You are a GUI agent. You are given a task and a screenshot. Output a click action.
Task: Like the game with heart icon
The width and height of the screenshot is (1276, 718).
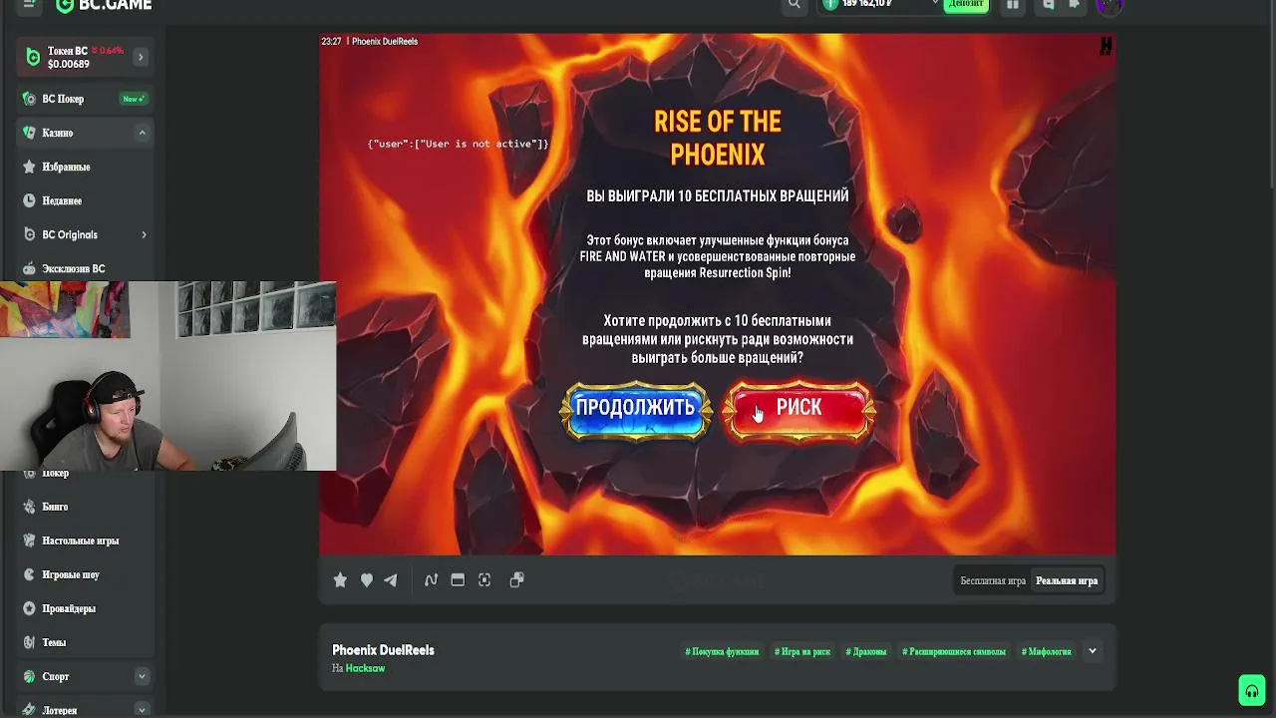(366, 580)
